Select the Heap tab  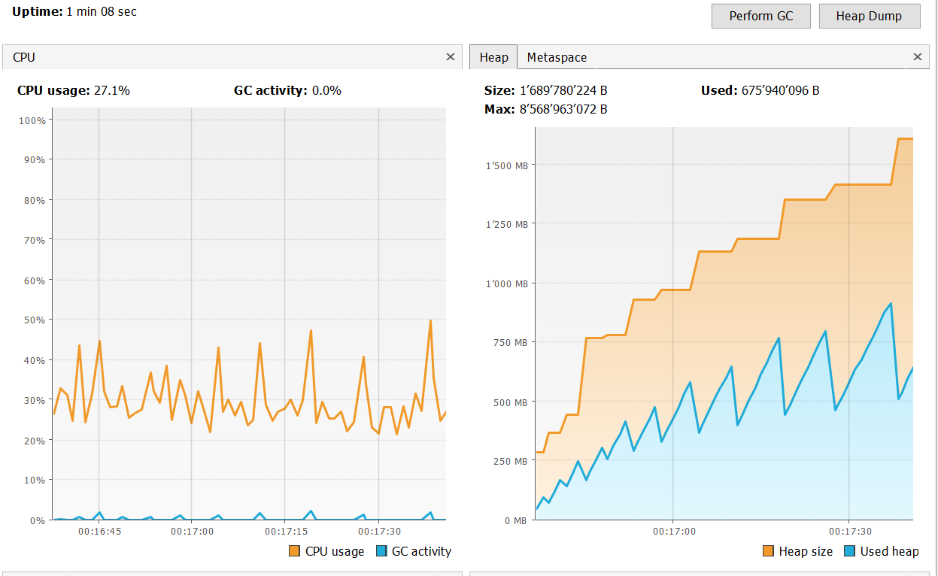[493, 57]
